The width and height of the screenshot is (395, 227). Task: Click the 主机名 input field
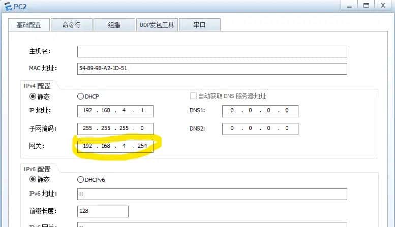[x=212, y=52]
